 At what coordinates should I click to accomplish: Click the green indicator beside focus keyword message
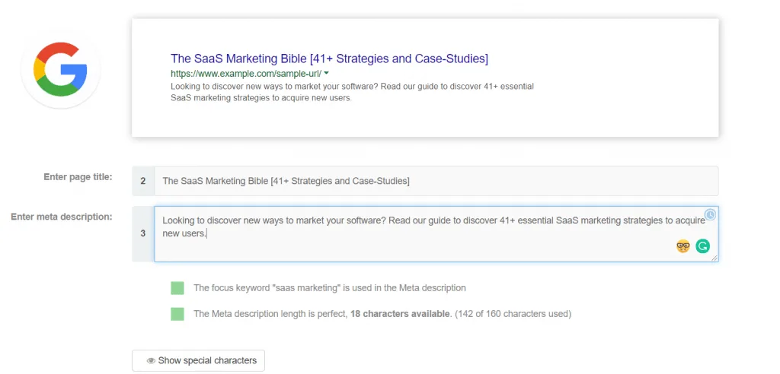177,288
